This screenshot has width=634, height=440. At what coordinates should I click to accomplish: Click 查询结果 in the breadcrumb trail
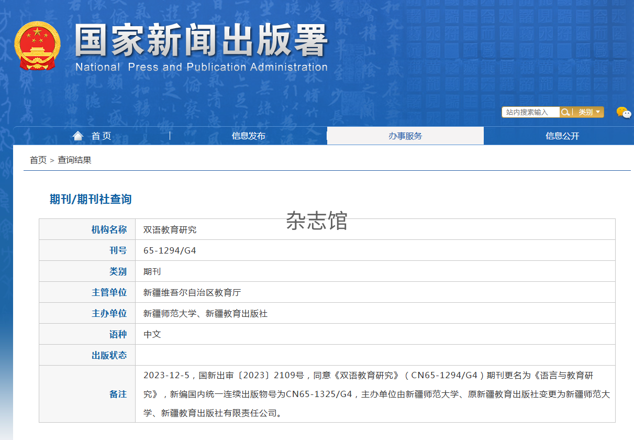[x=74, y=160]
